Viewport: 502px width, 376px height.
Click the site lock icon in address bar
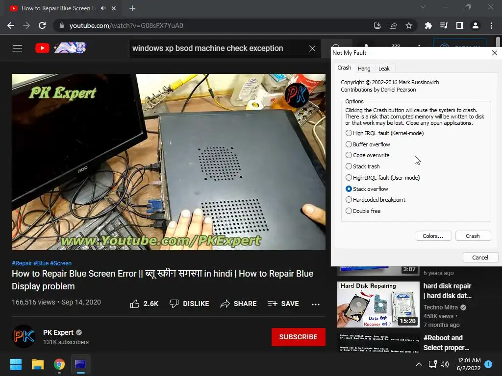(62, 25)
